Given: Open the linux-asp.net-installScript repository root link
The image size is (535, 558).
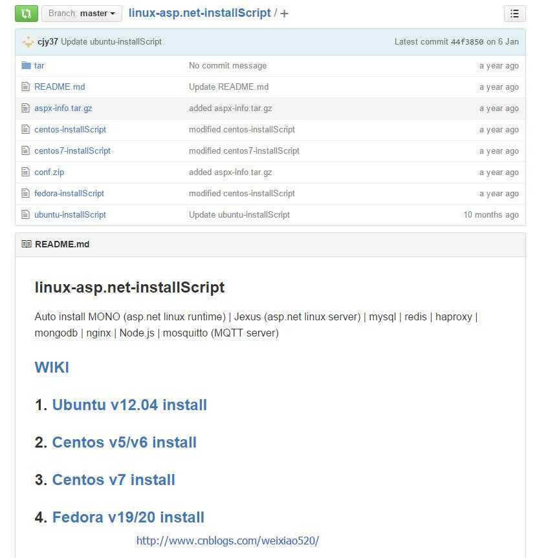Looking at the screenshot, I should 200,13.
